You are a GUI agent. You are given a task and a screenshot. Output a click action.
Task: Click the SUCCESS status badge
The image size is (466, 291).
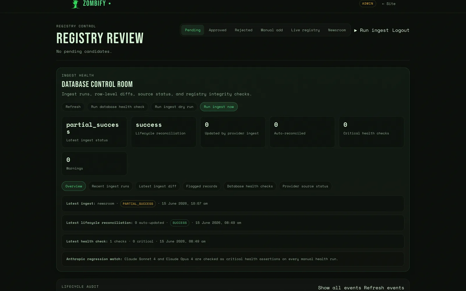[179, 223]
